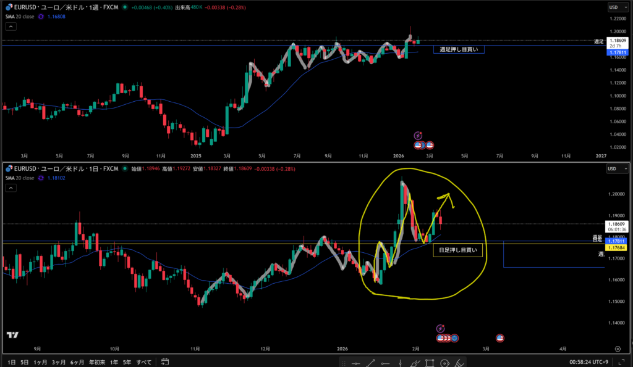The width and height of the screenshot is (633, 367).
Task: Select the 週足押し目買い text label
Action: [x=458, y=49]
